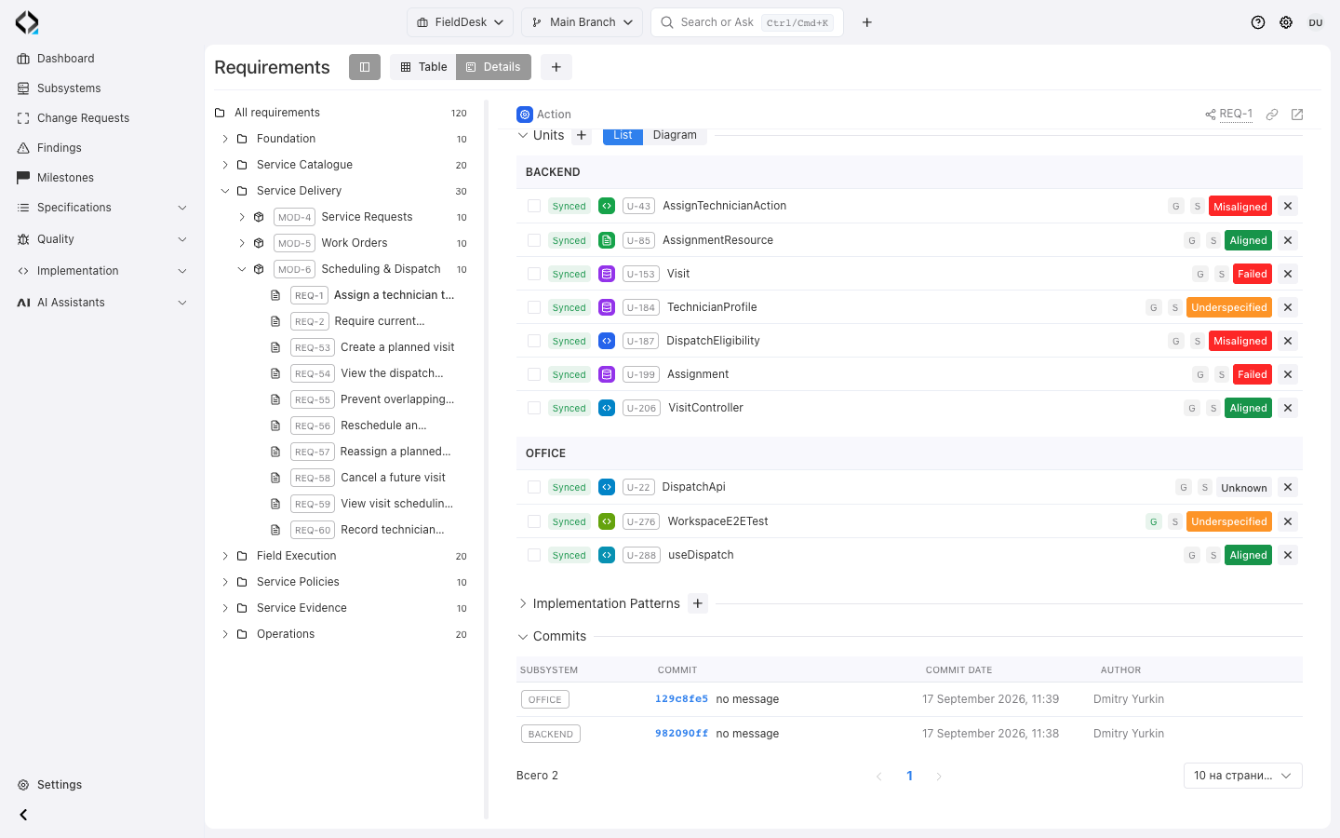
Task: Open the help icon in top bar
Action: click(x=1258, y=22)
